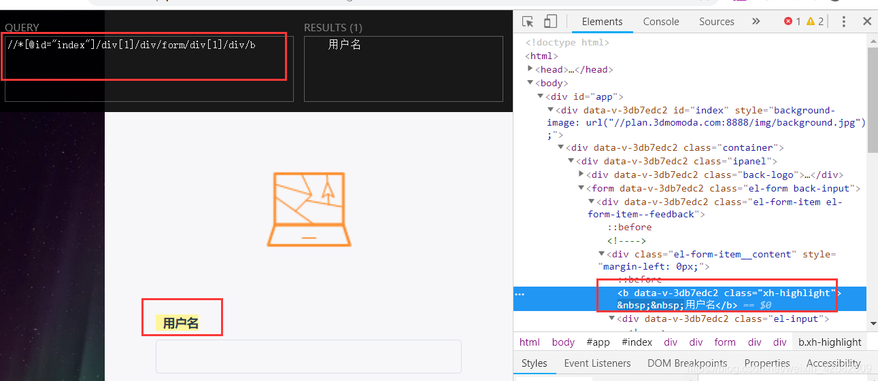Collapse the div class="container" node
The width and height of the screenshot is (878, 381).
[561, 147]
